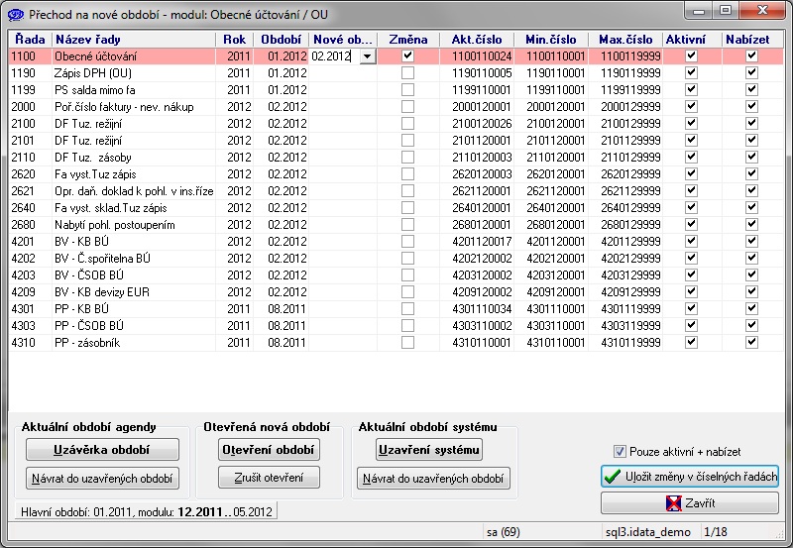This screenshot has height=548, width=793.
Task: Click 'Hlavní období: 01.2011' status text
Action: pos(76,511)
